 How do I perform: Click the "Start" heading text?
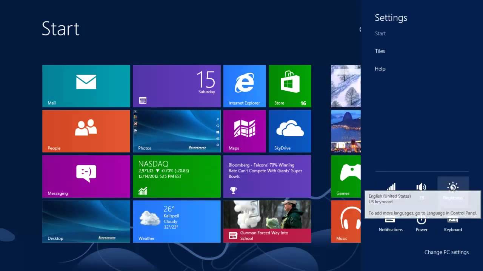pyautogui.click(x=61, y=29)
